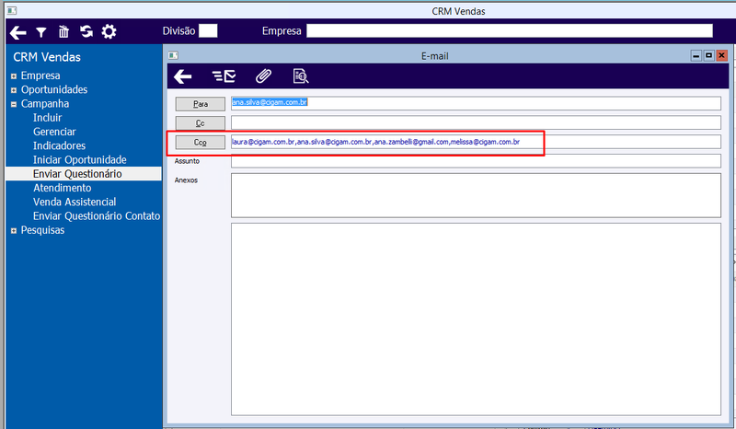Click the refresh arrows icon
736x429 pixels.
tap(86, 31)
